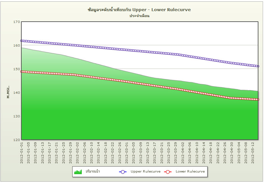
Task: Click the red Lower Rulecurve legend marker
Action: (168, 172)
